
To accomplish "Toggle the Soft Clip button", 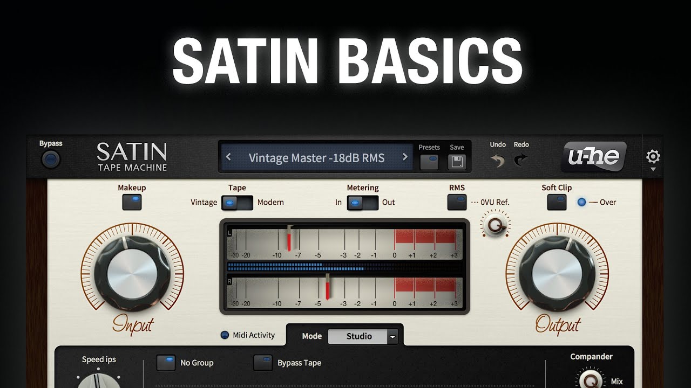I will click(557, 202).
